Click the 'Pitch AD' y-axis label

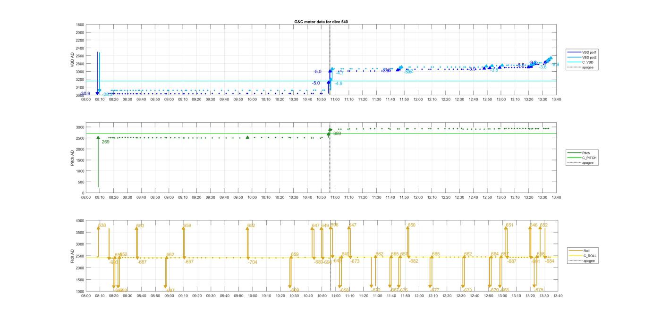pos(72,158)
